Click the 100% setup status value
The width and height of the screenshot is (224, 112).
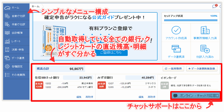[214, 16]
